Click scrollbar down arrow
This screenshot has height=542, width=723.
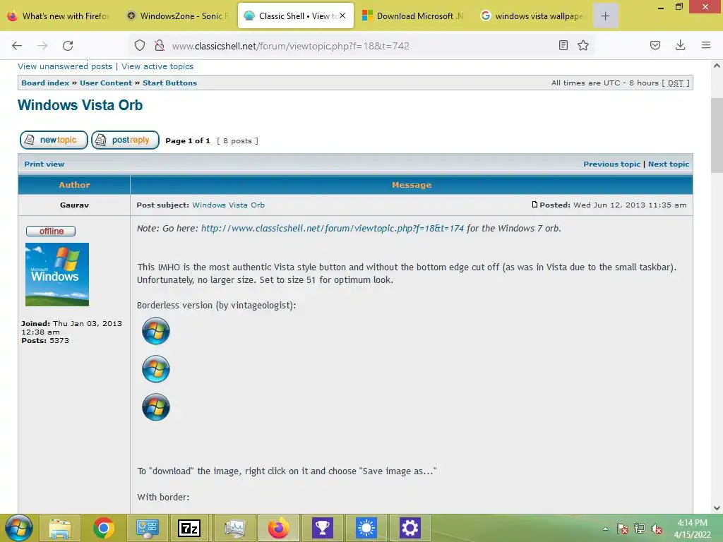click(717, 508)
